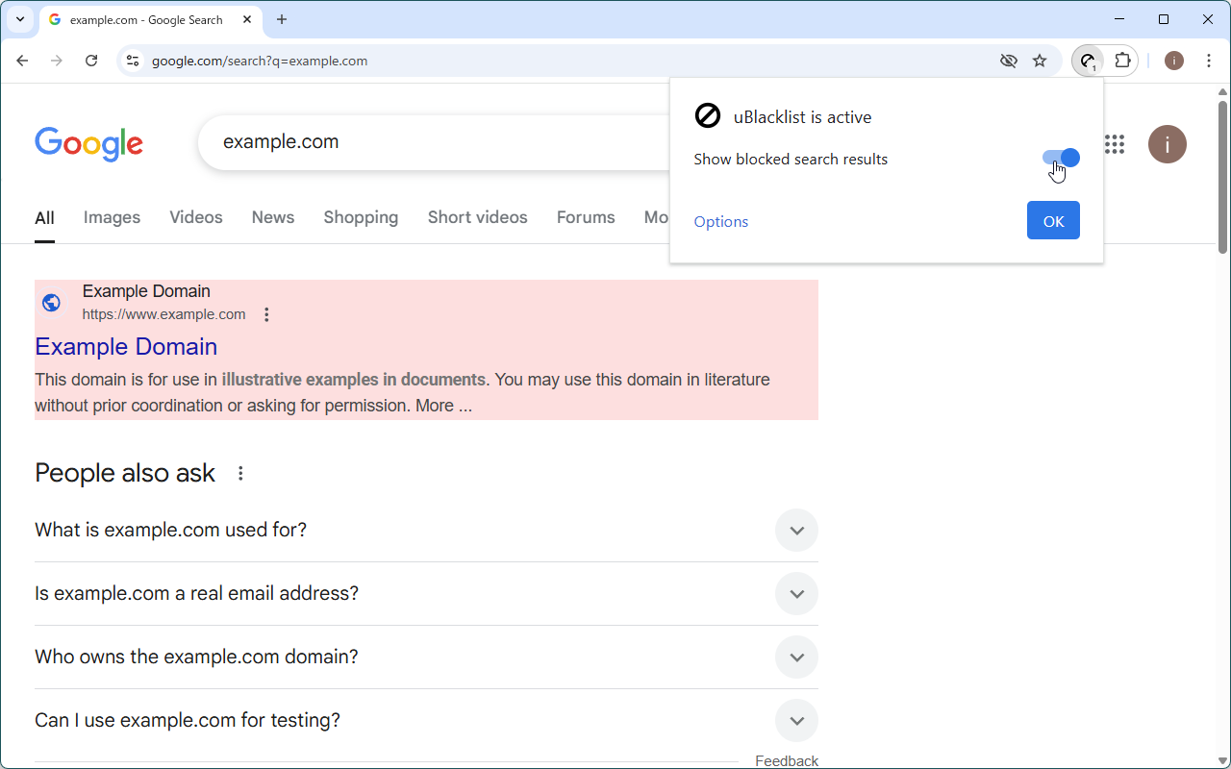
Task: Open the Google apps grid
Action: 1114,144
